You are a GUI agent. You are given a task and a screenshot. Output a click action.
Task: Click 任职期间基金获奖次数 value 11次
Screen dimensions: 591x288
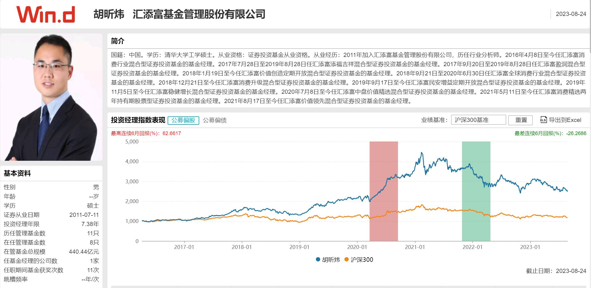point(93,270)
